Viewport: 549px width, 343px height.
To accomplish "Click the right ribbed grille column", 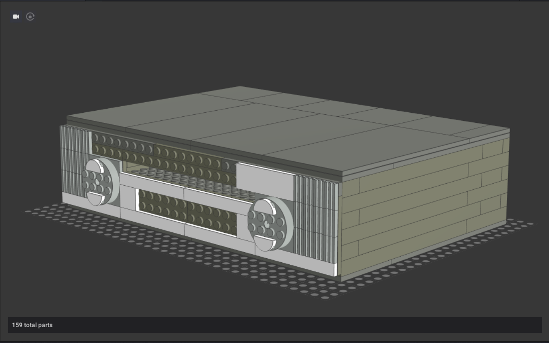I will pos(315,215).
